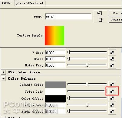Click the "Color Balance" section title

click(x=22, y=78)
